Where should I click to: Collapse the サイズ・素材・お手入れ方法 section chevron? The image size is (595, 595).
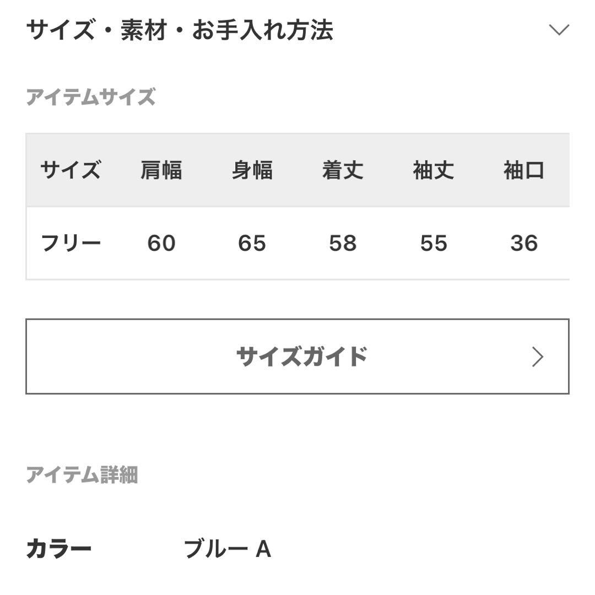pos(559,30)
